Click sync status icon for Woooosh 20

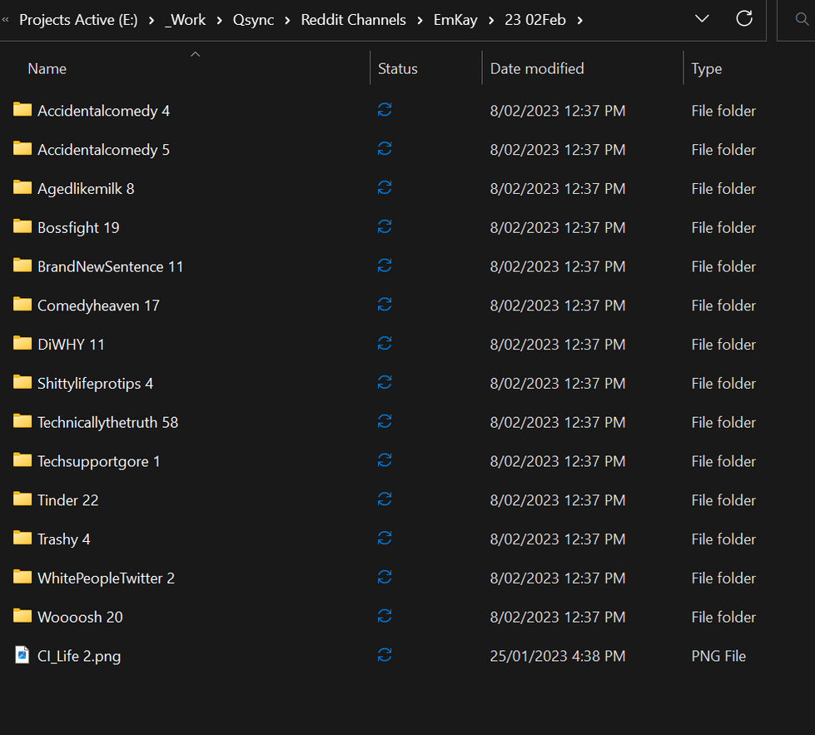tap(385, 617)
